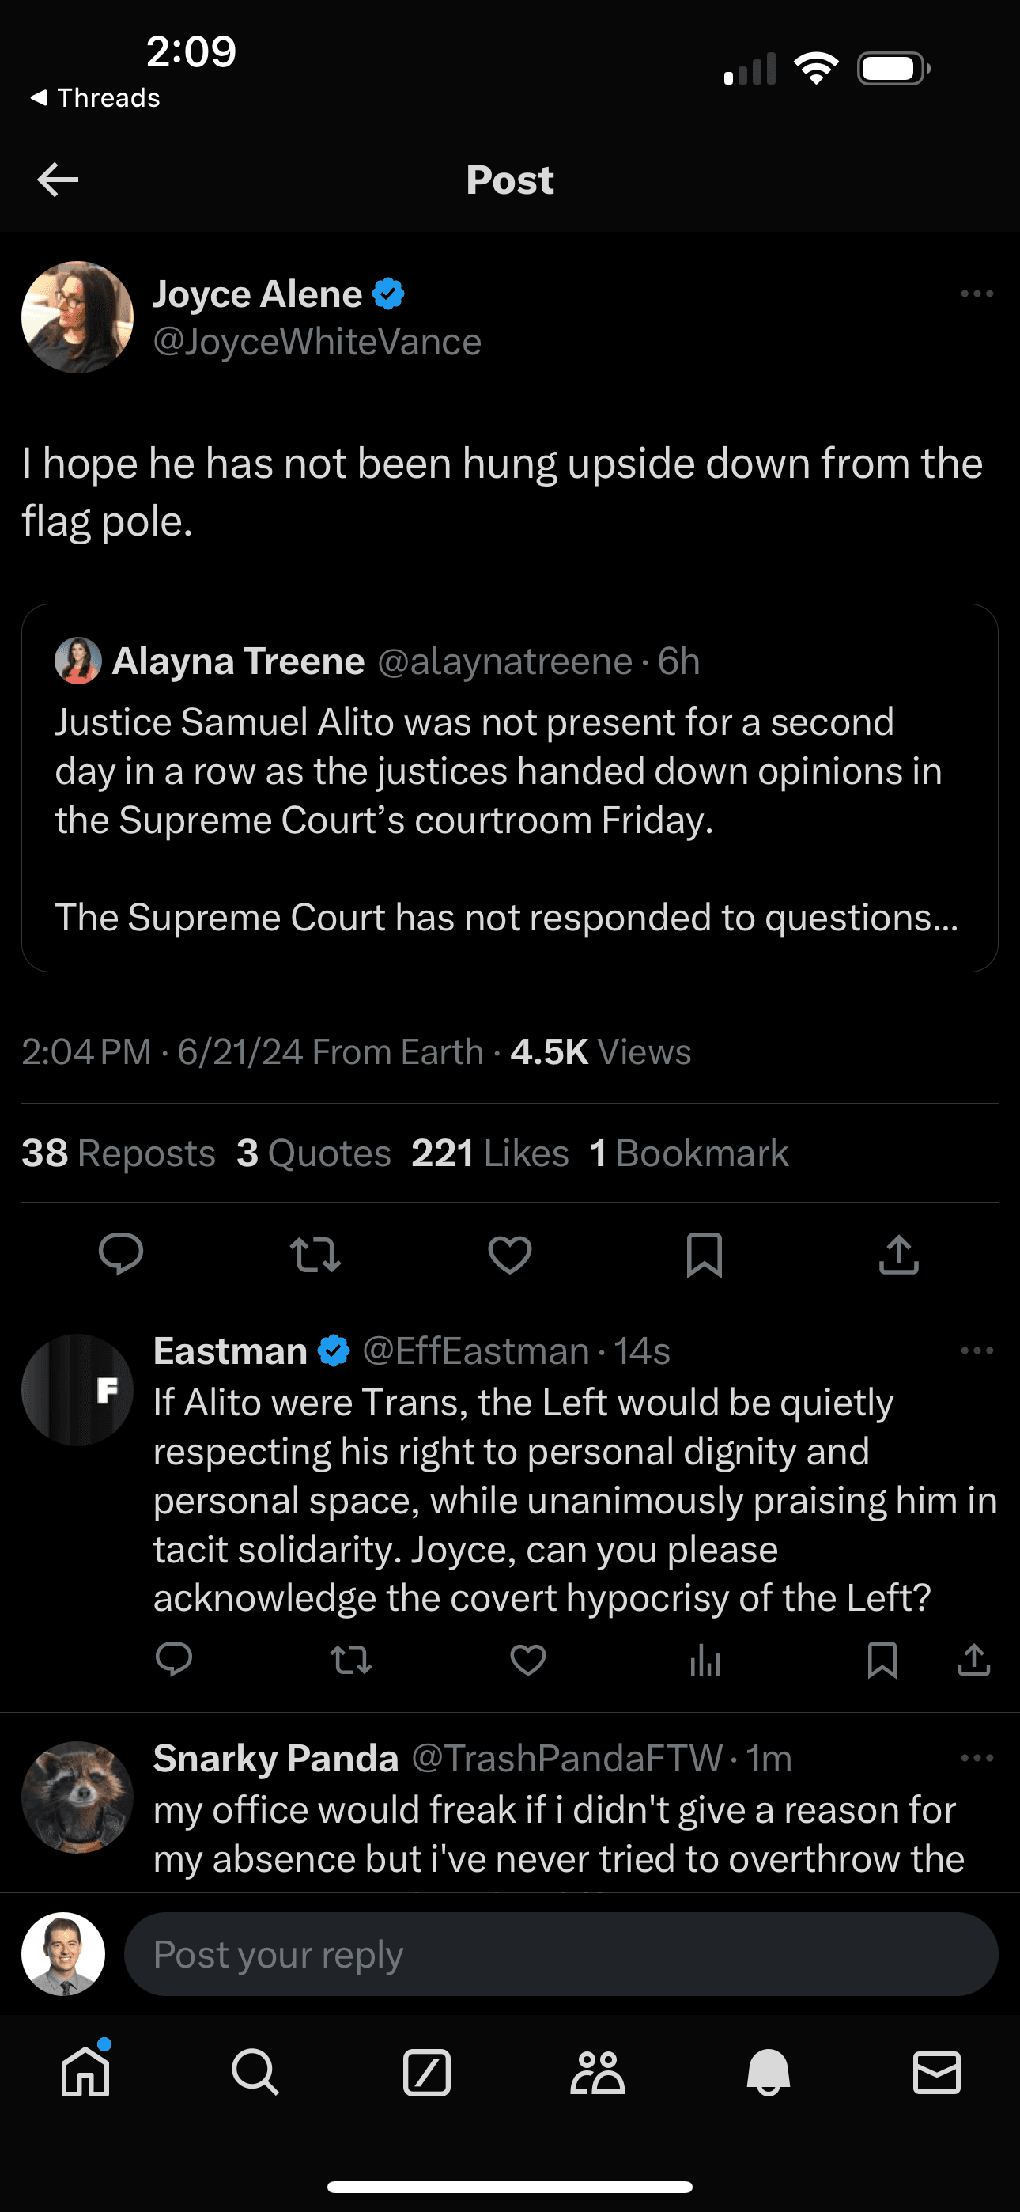This screenshot has height=2212, width=1020.
Task: Open more options on Joyce Alene's post
Action: [x=977, y=294]
